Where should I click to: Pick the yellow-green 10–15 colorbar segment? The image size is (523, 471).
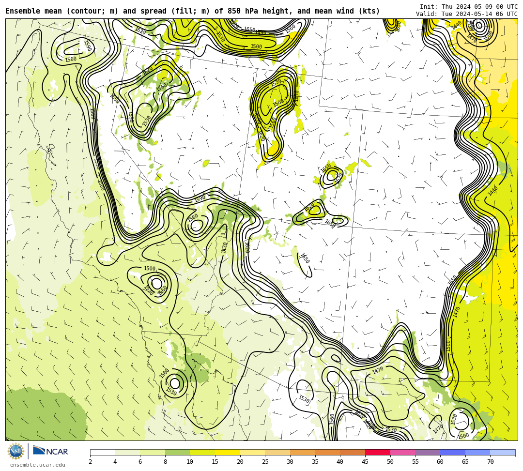tap(202, 452)
